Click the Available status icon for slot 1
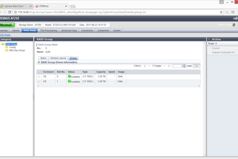 tap(70, 81)
